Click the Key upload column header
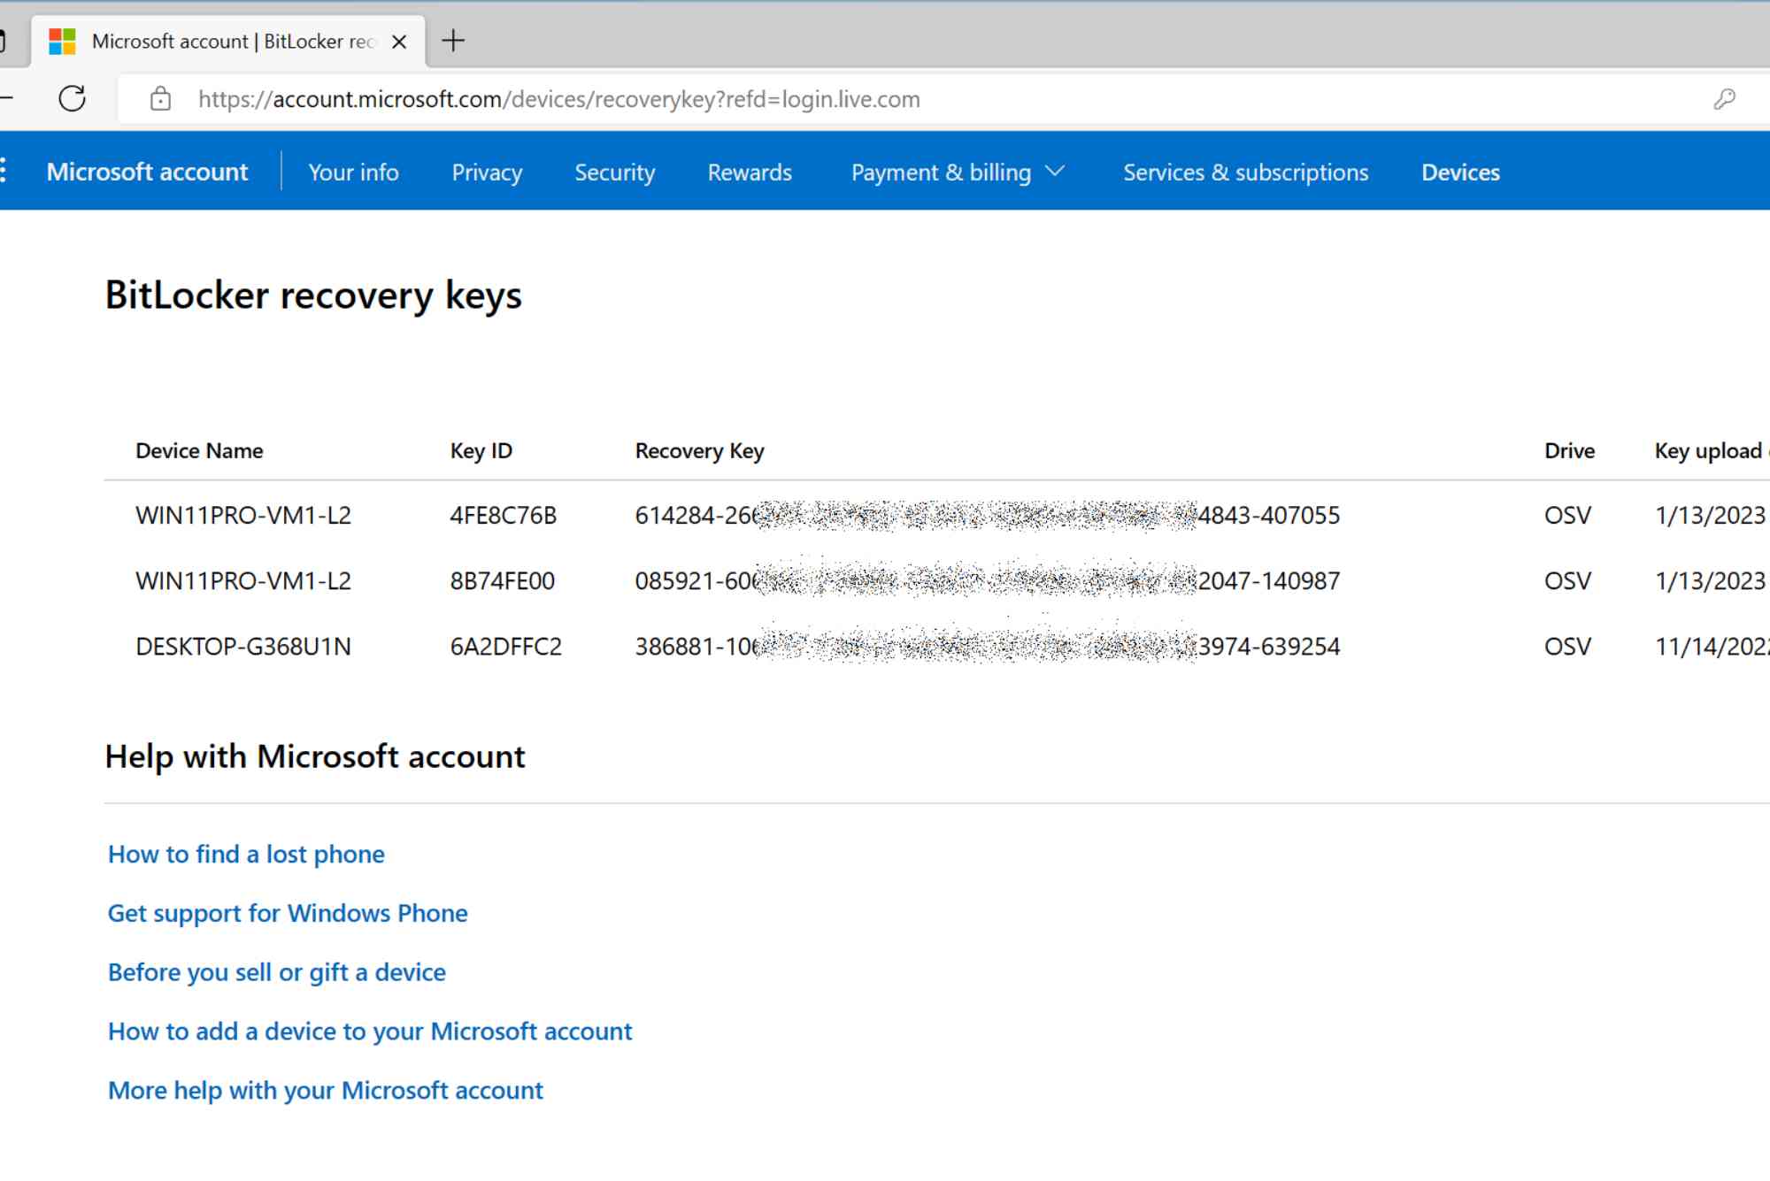1770x1181 pixels. click(1712, 450)
